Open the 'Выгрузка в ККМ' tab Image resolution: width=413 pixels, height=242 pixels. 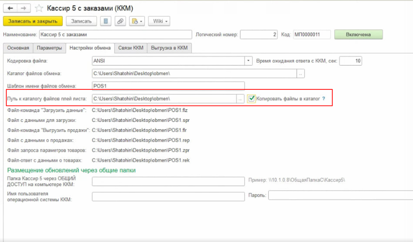coord(169,48)
